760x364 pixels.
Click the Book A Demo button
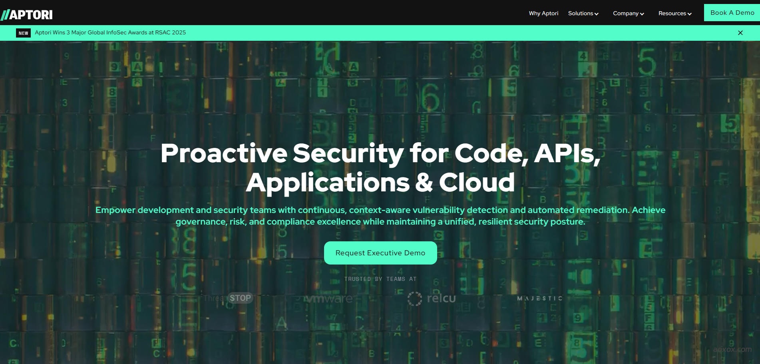click(x=732, y=13)
